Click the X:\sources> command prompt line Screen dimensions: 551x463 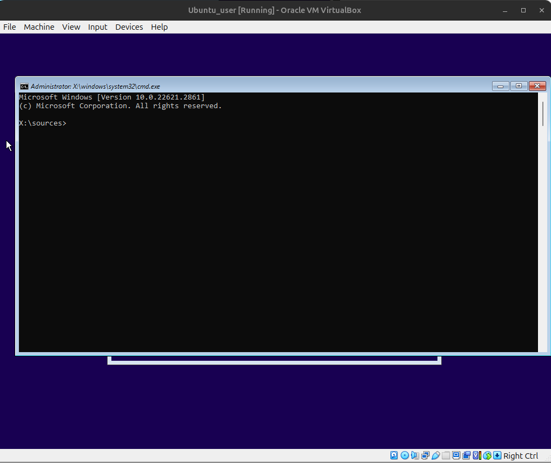coord(43,123)
